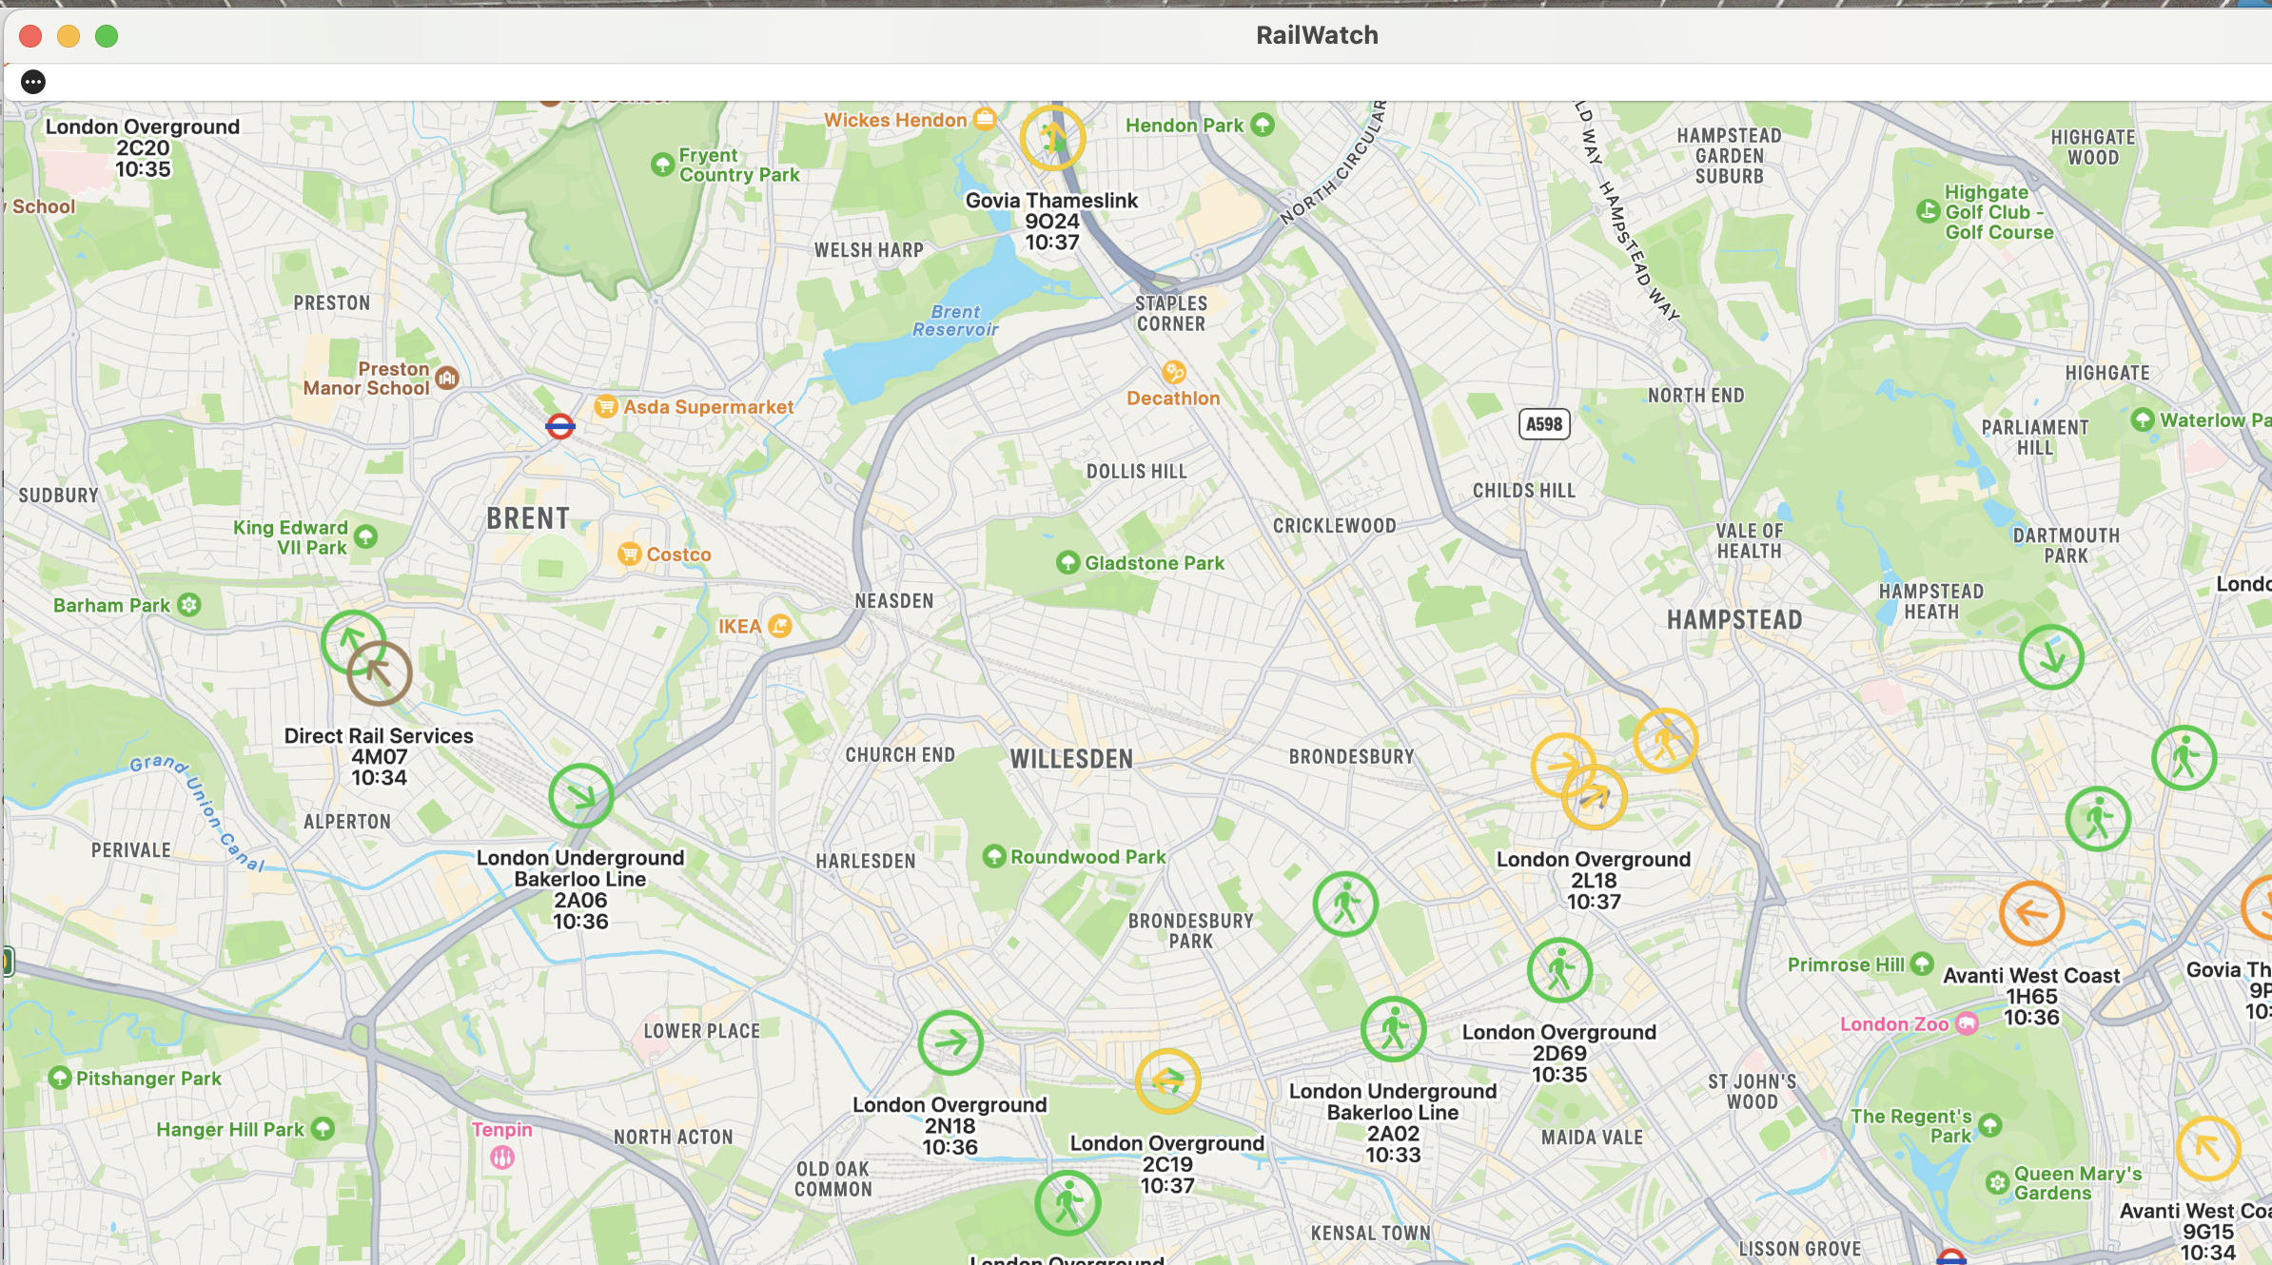Open the ellipsis options menu button
This screenshot has width=2272, height=1265.
[x=33, y=82]
